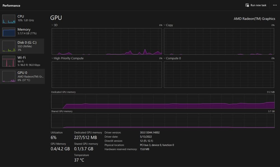Click the Copy engine utilization graph
Screen dimensions: 280x167
point(219,41)
